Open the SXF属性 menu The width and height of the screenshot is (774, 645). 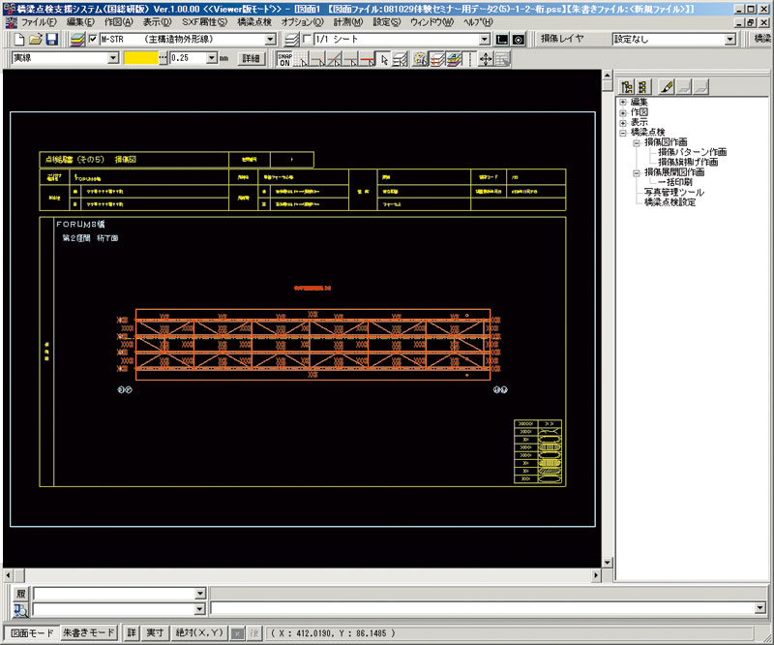[203, 21]
